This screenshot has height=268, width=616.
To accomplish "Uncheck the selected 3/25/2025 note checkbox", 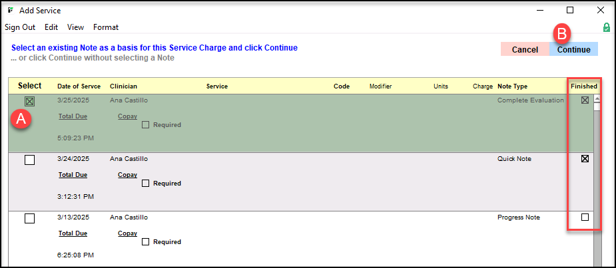I will tap(29, 101).
